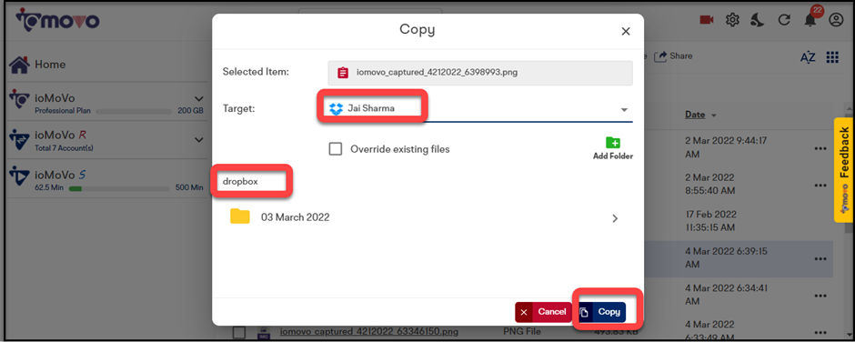Click the file icon beside selected item name
This screenshot has width=855, height=342.
point(343,73)
